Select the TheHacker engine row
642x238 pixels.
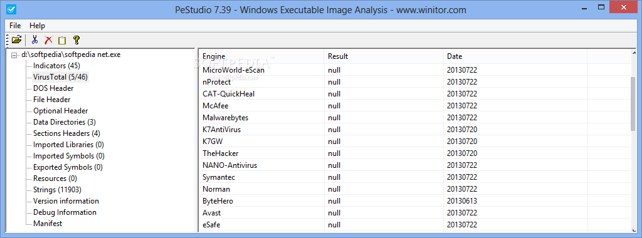click(x=414, y=153)
